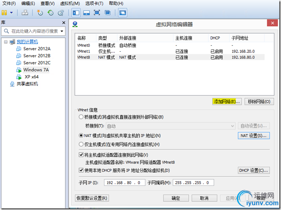Open the snapshot manager toolbar icon
The image size is (281, 210).
click(61, 12)
